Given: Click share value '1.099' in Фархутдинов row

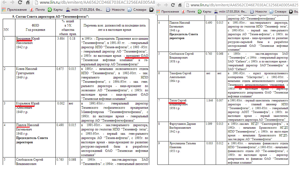Looking at the screenshot, I should tap(209, 124).
